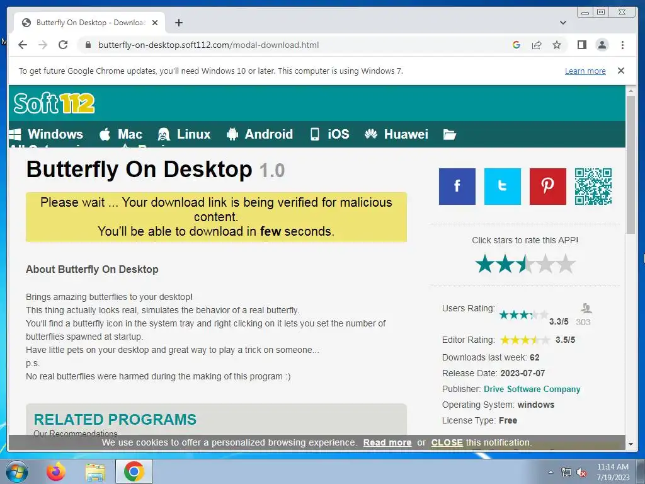The height and width of the screenshot is (484, 645).
Task: Open Drive Software Company publisher link
Action: pyautogui.click(x=532, y=389)
